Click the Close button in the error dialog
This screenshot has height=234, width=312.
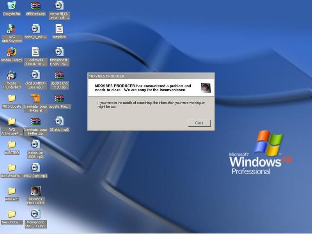coord(199,123)
